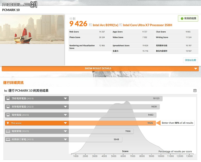Click the chart icon beside 運行 PCMARK 10
201x162 pixels.
tap(6, 91)
